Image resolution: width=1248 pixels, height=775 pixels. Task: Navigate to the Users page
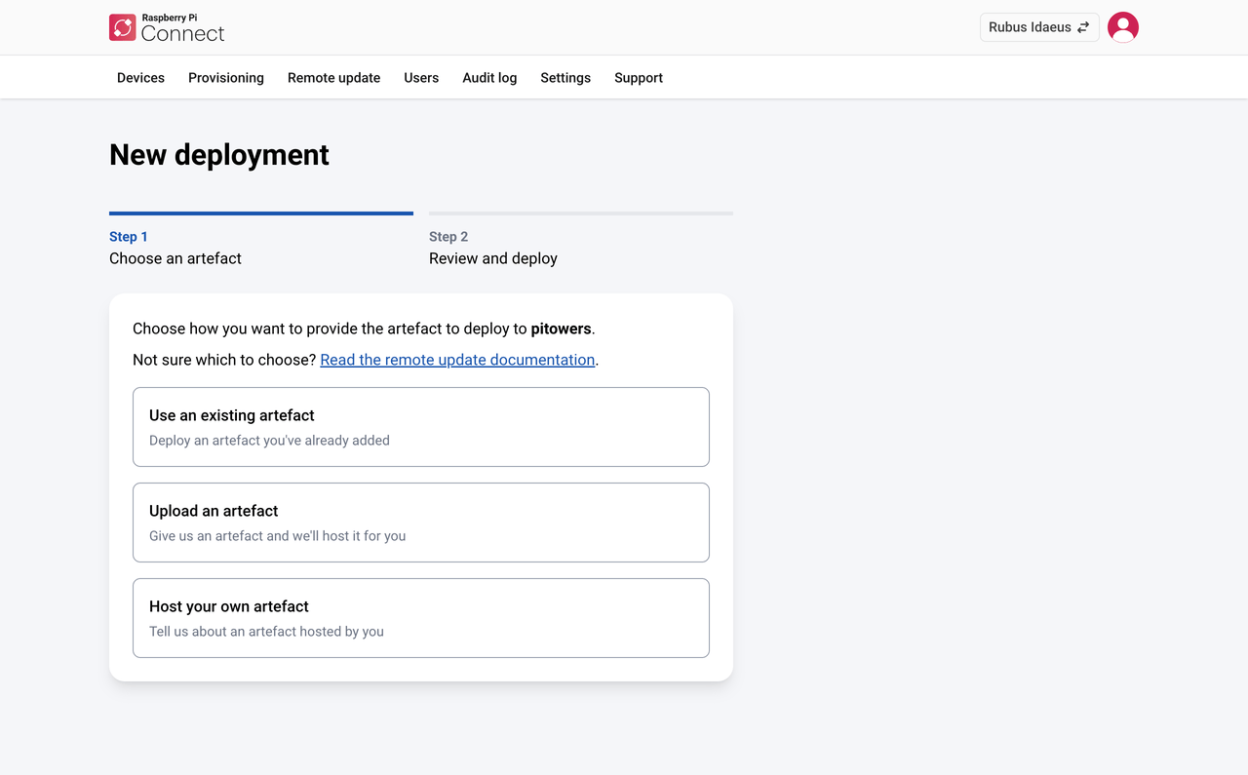pyautogui.click(x=421, y=78)
